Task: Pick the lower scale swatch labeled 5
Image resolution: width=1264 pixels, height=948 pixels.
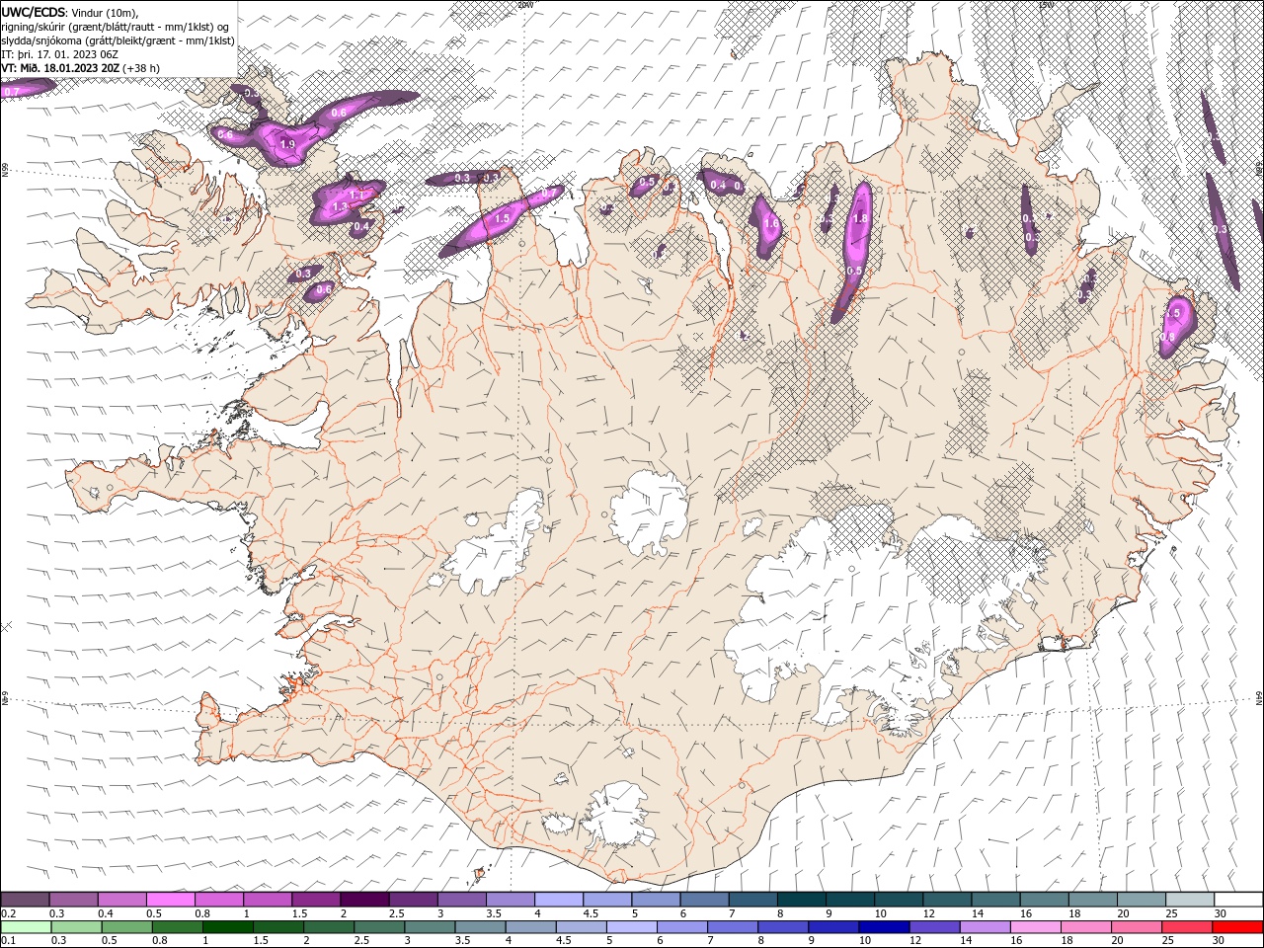Action: 632,927
